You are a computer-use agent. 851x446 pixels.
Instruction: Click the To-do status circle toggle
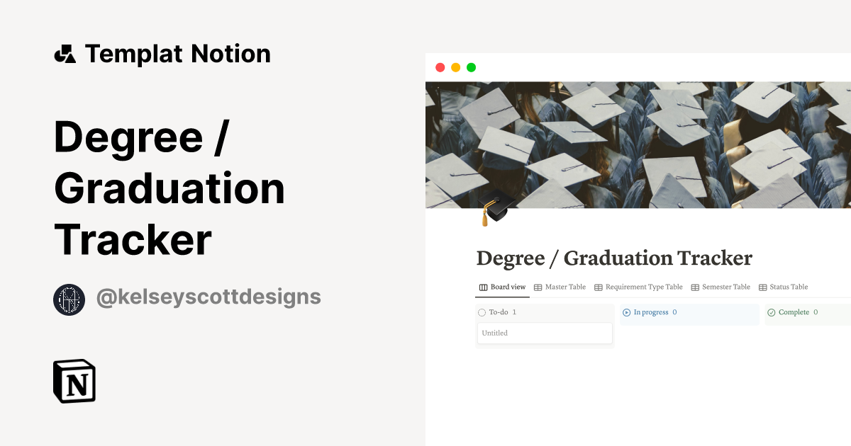482,313
